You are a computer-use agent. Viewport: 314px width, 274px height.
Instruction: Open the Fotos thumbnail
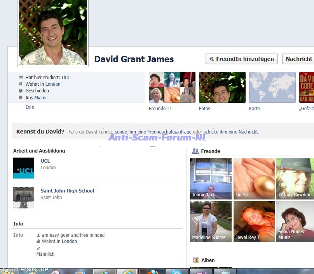click(222, 87)
